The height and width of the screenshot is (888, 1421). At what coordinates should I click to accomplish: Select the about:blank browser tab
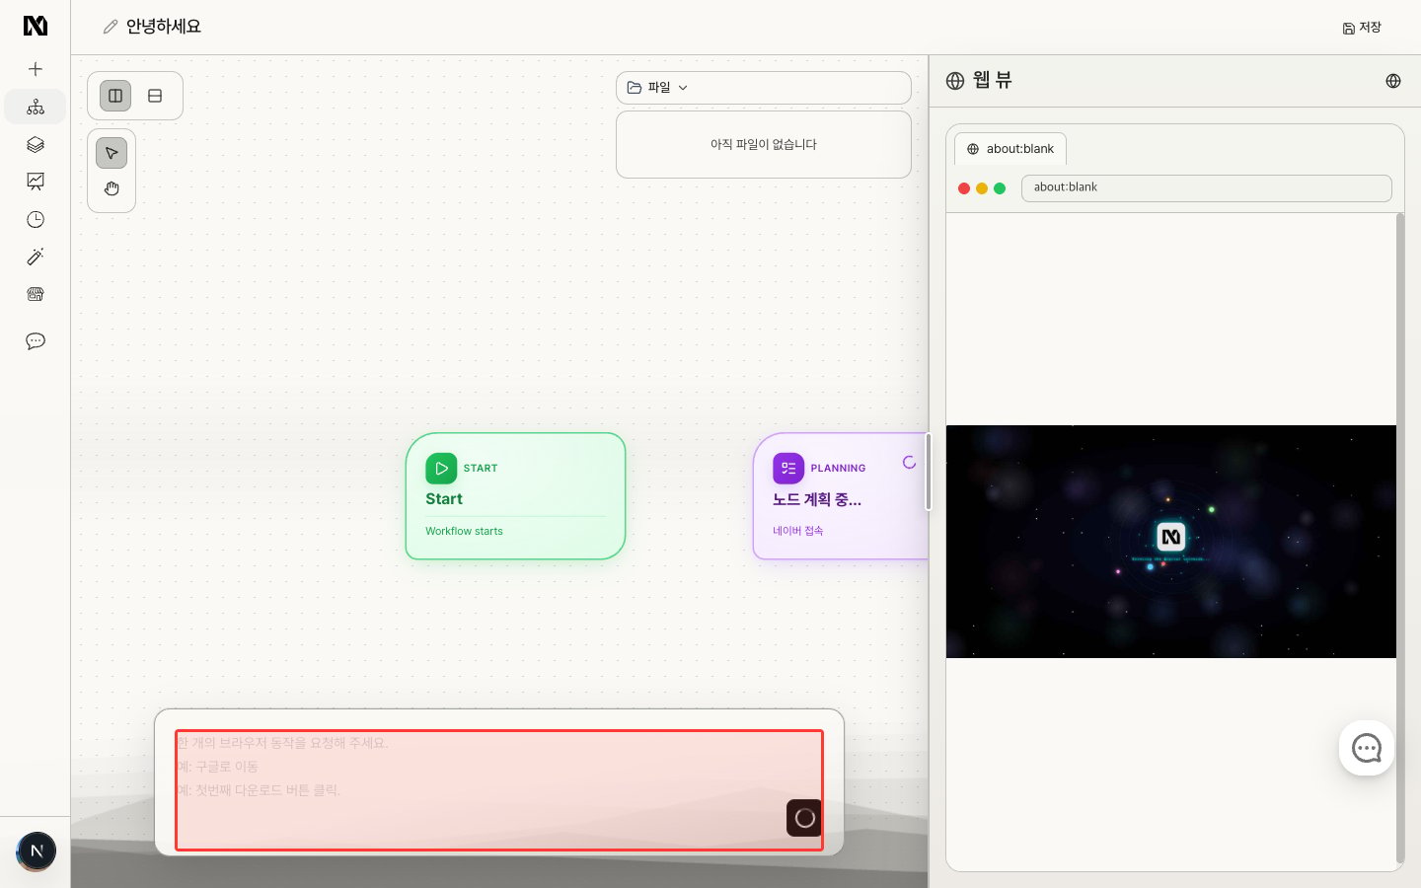pos(1010,149)
